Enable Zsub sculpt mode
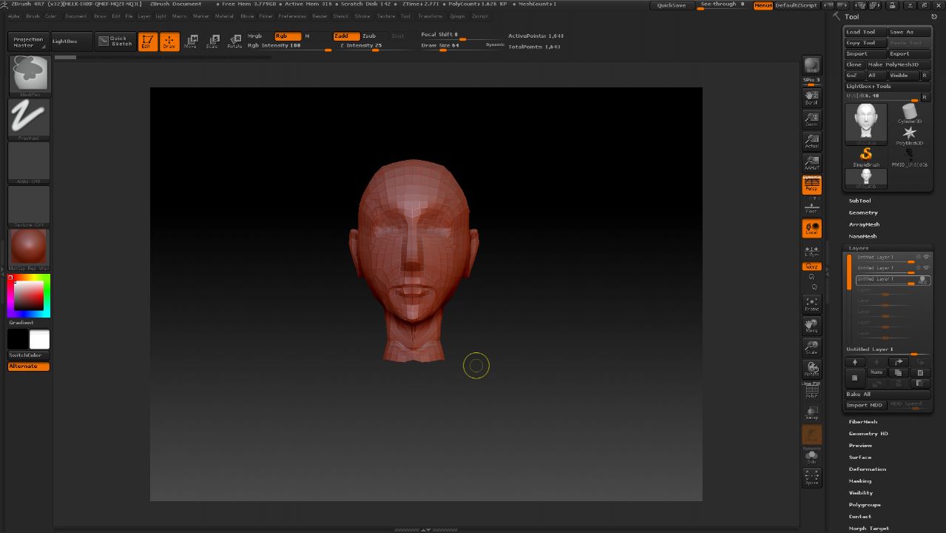Image resolution: width=946 pixels, height=533 pixels. (x=374, y=36)
